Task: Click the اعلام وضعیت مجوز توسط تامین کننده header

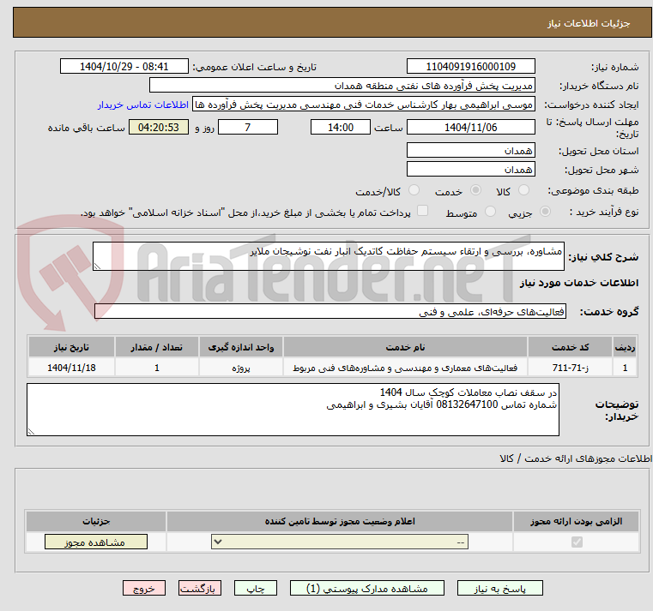Action: 340,521
